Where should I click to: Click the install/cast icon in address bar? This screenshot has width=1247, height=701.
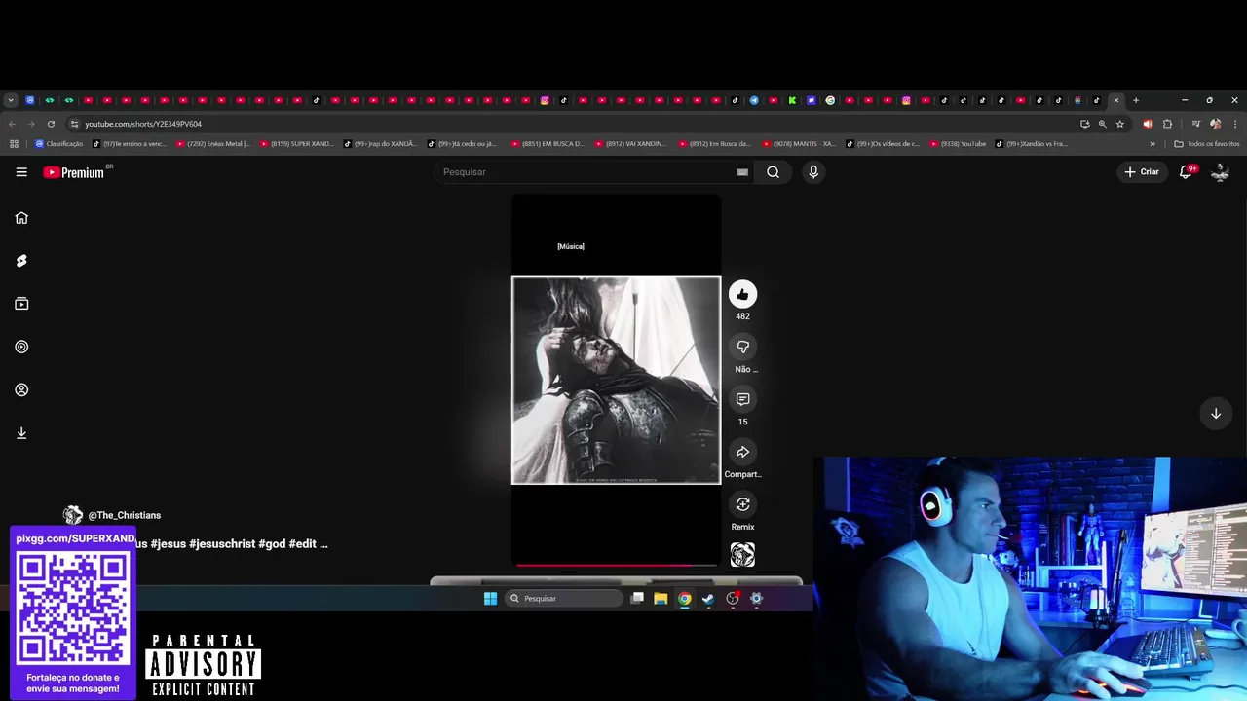[x=1084, y=124]
